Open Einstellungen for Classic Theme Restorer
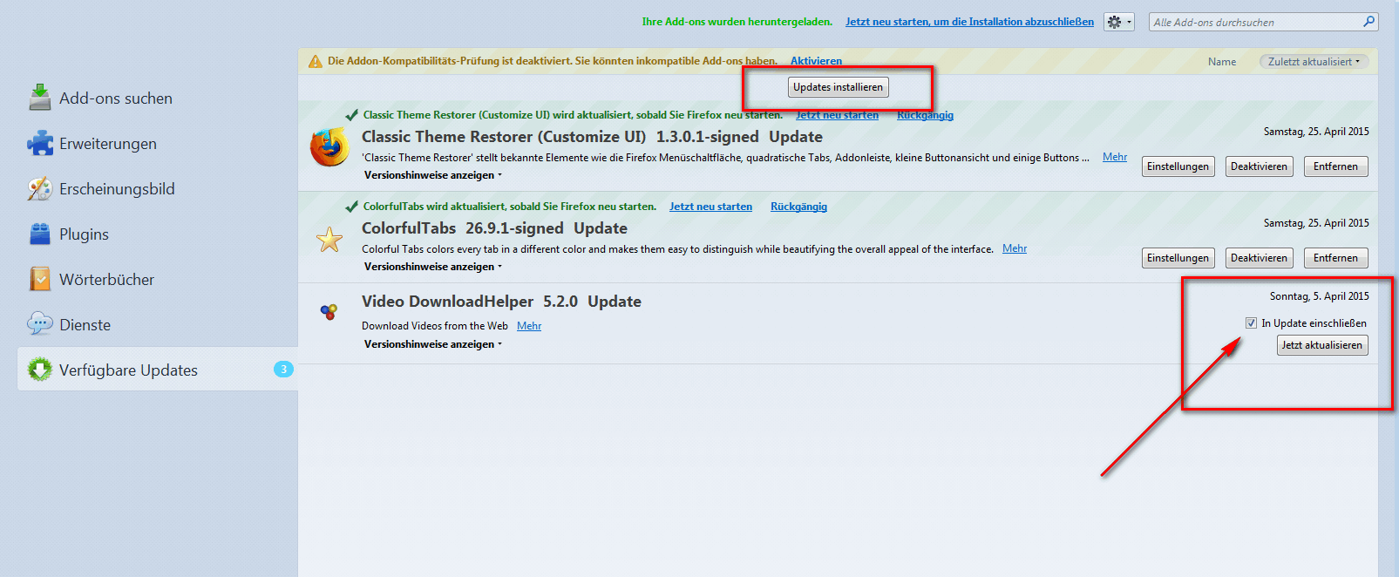 (1178, 166)
